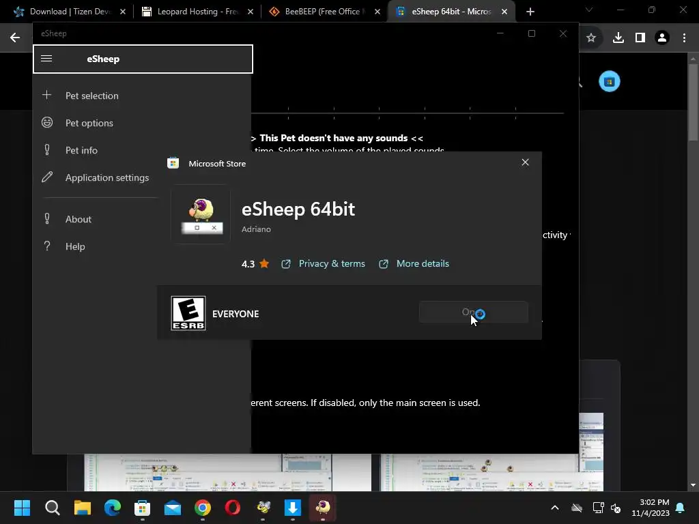
Task: Click the pencil icon beside Application settings
Action: tap(47, 177)
